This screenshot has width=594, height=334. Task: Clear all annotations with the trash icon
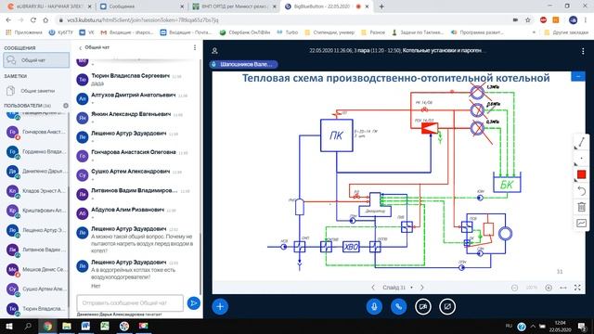pos(581,207)
